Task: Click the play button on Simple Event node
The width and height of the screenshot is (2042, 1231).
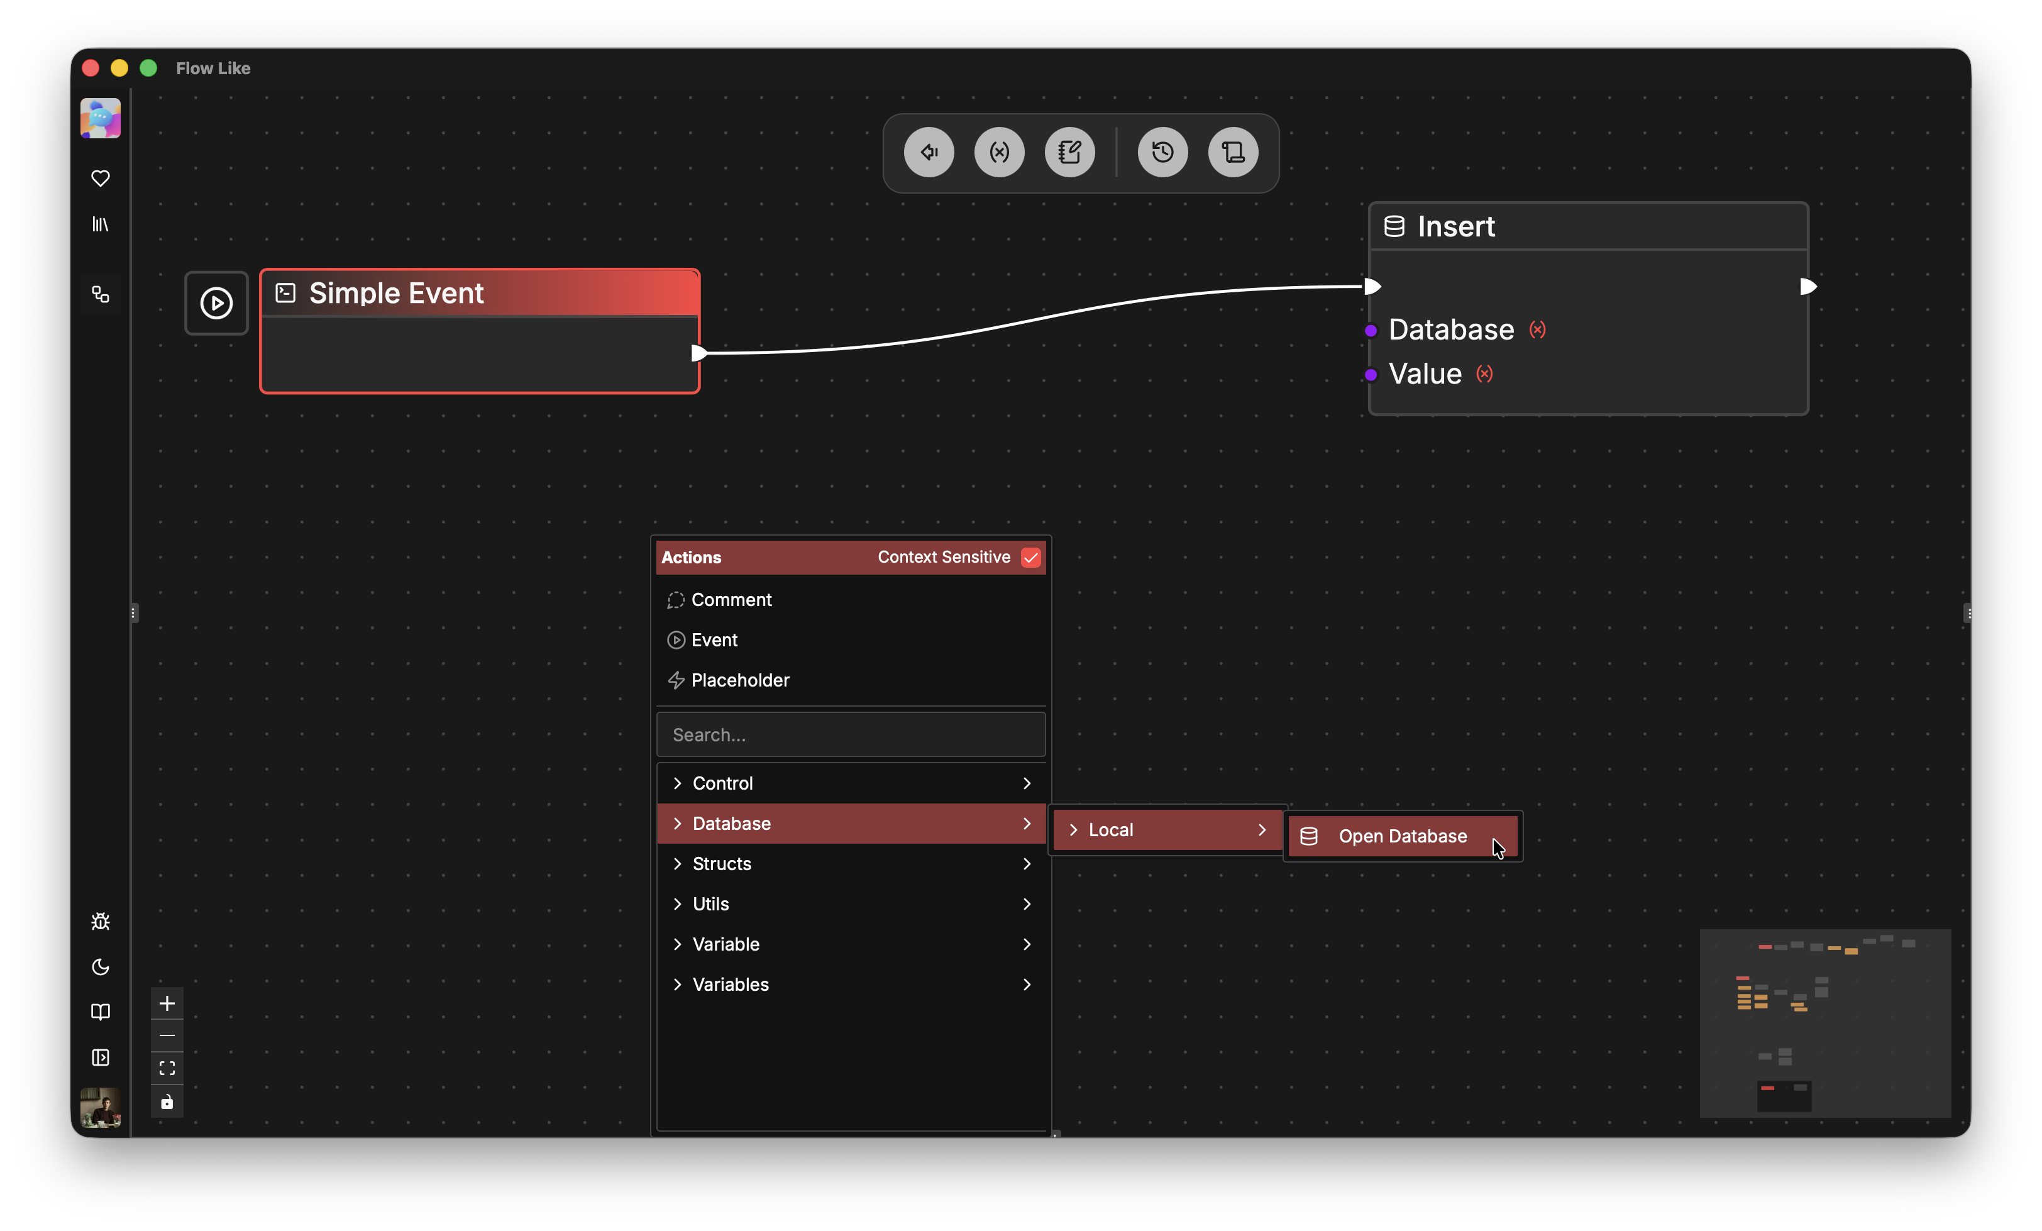Action: 216,304
